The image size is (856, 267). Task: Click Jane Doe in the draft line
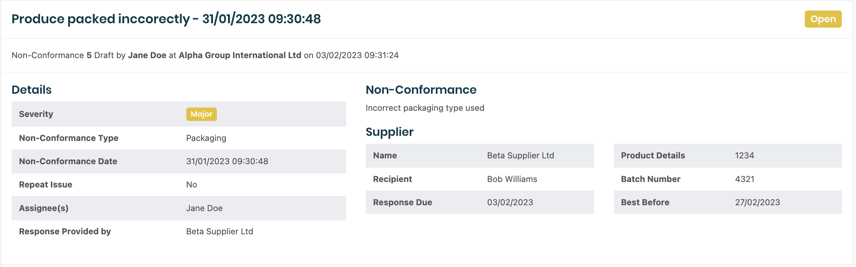point(147,55)
